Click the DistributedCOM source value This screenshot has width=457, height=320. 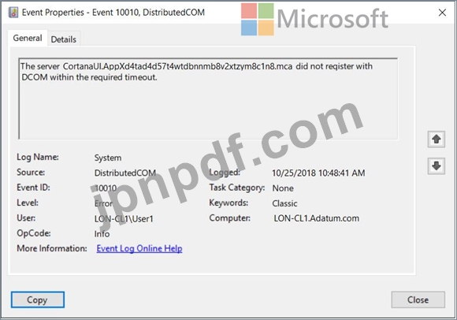pyautogui.click(x=125, y=173)
